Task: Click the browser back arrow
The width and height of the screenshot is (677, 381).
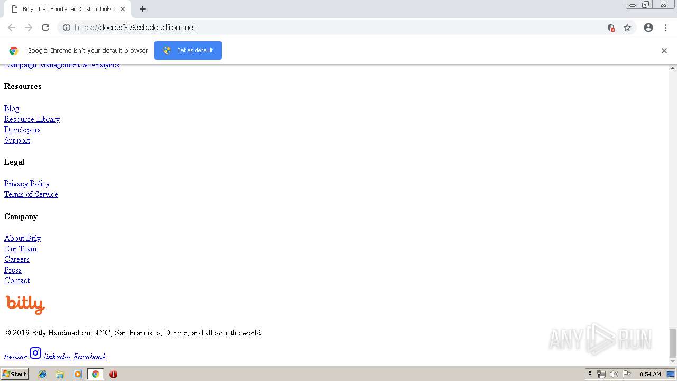Action: (x=12, y=28)
